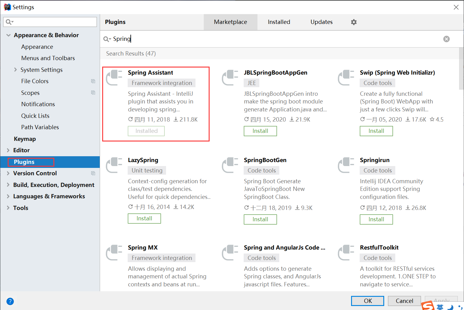Click the Installed button for Spring Assistant
The width and height of the screenshot is (464, 310).
146,131
